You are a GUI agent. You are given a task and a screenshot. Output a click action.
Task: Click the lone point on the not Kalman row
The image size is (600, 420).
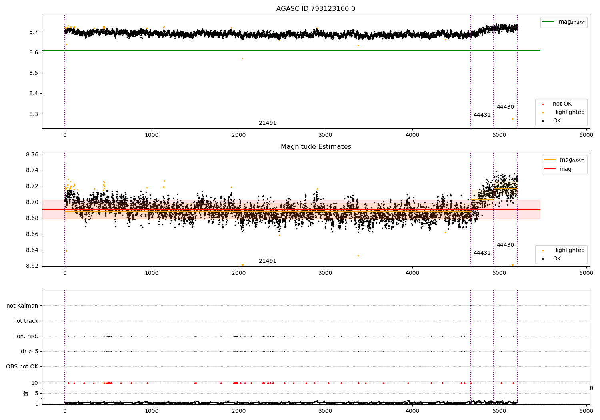tap(471, 306)
